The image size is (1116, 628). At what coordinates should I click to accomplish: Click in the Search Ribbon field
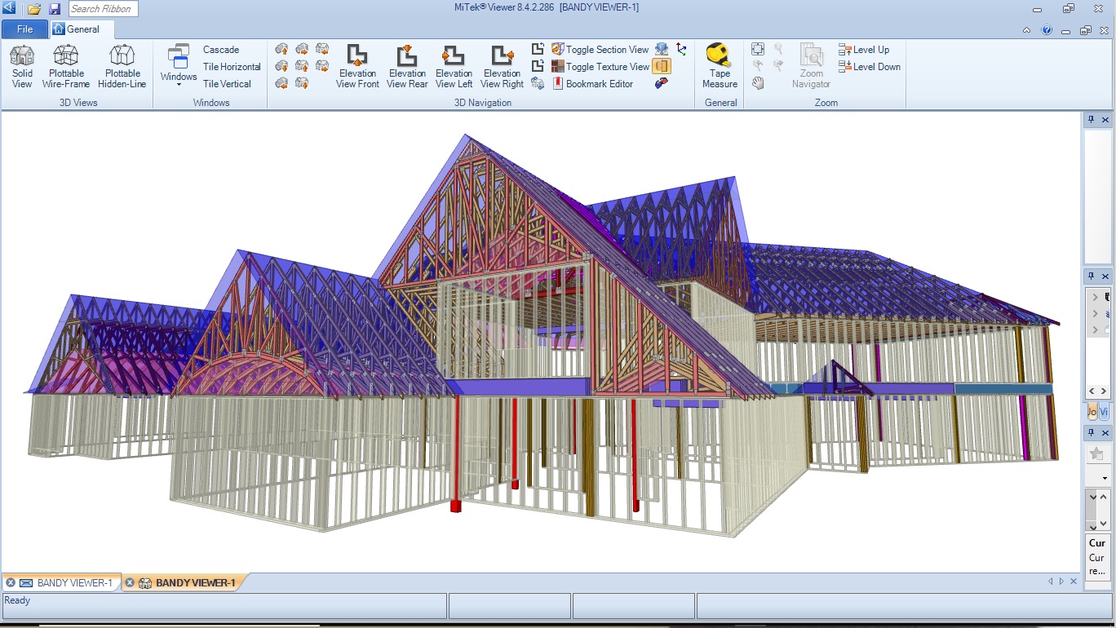103,9
